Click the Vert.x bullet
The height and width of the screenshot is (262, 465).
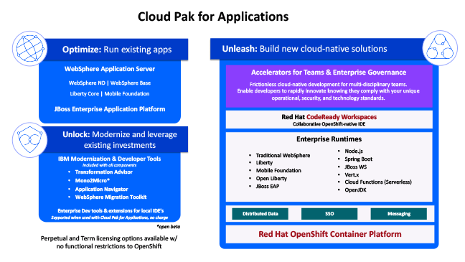coord(352,174)
